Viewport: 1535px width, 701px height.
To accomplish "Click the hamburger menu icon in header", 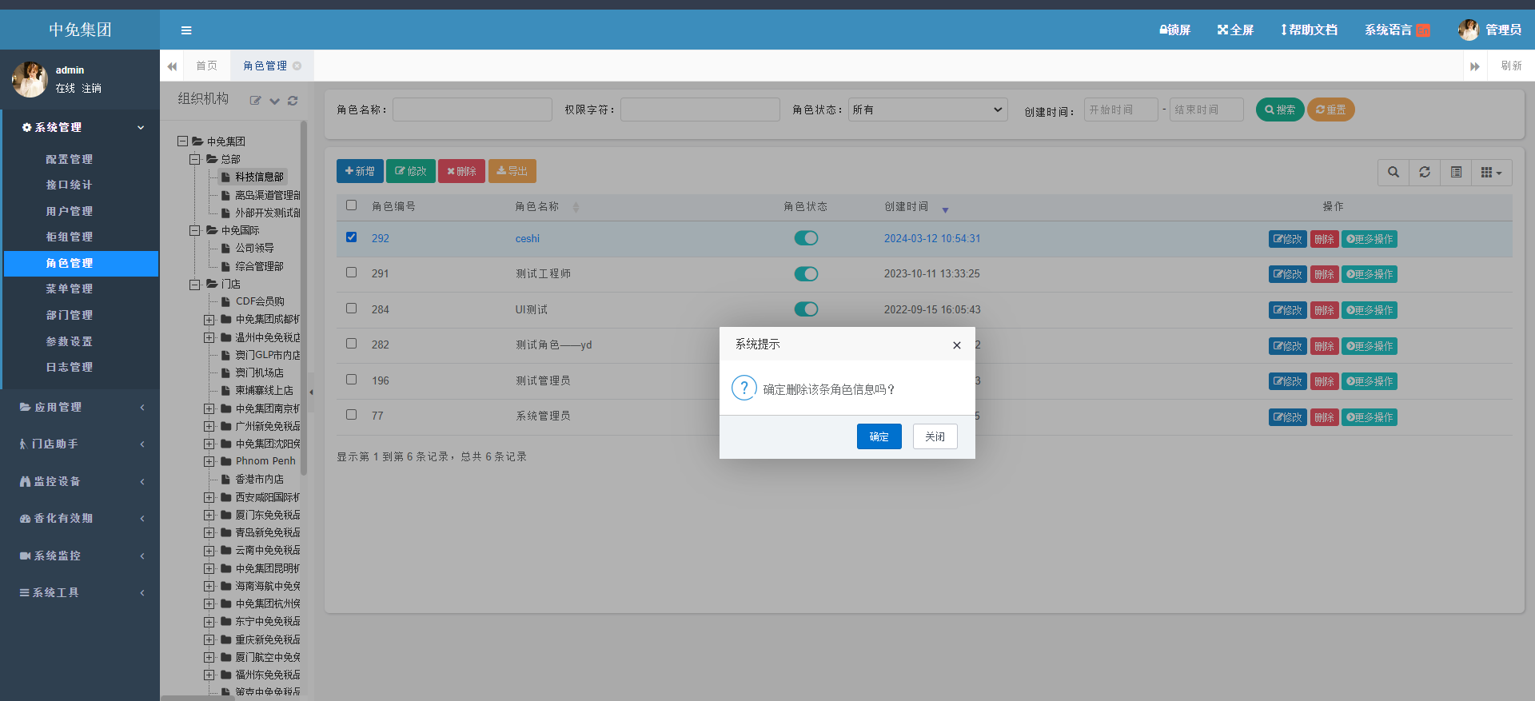I will (186, 30).
